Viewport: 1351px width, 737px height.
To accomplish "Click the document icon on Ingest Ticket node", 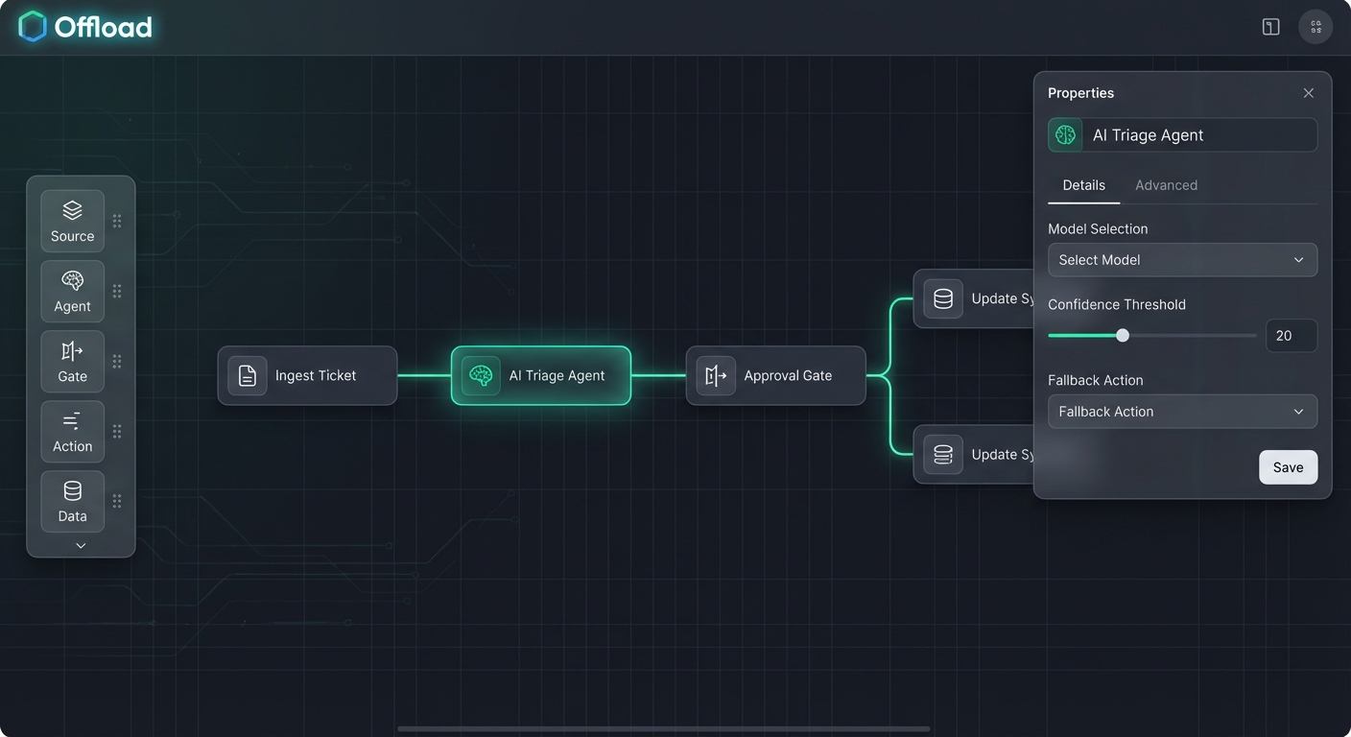I will coord(247,375).
